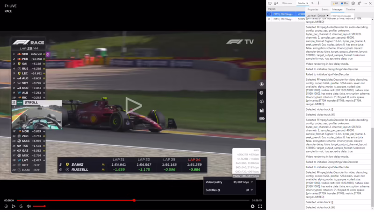Close the Media tab
Screen dimensions: 374x212
[307, 3]
